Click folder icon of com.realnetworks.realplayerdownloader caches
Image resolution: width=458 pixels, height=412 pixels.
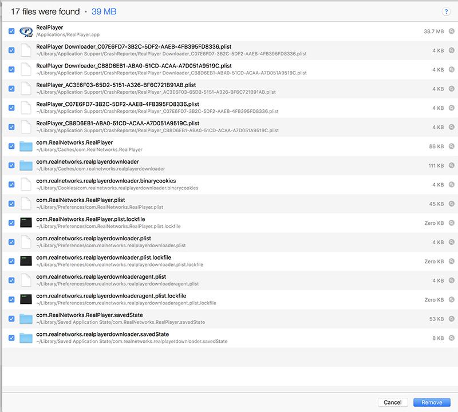[26, 165]
